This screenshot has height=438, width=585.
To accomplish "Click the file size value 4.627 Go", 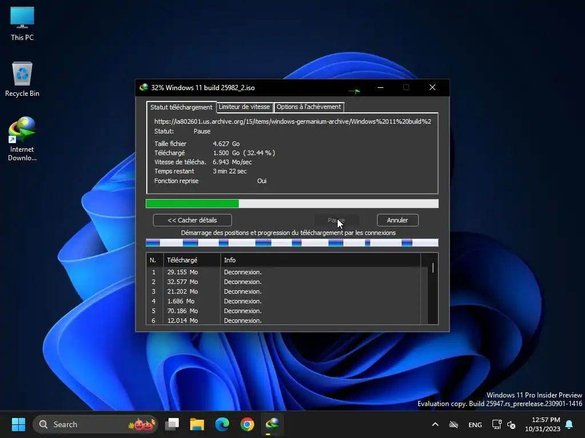I will click(x=226, y=144).
